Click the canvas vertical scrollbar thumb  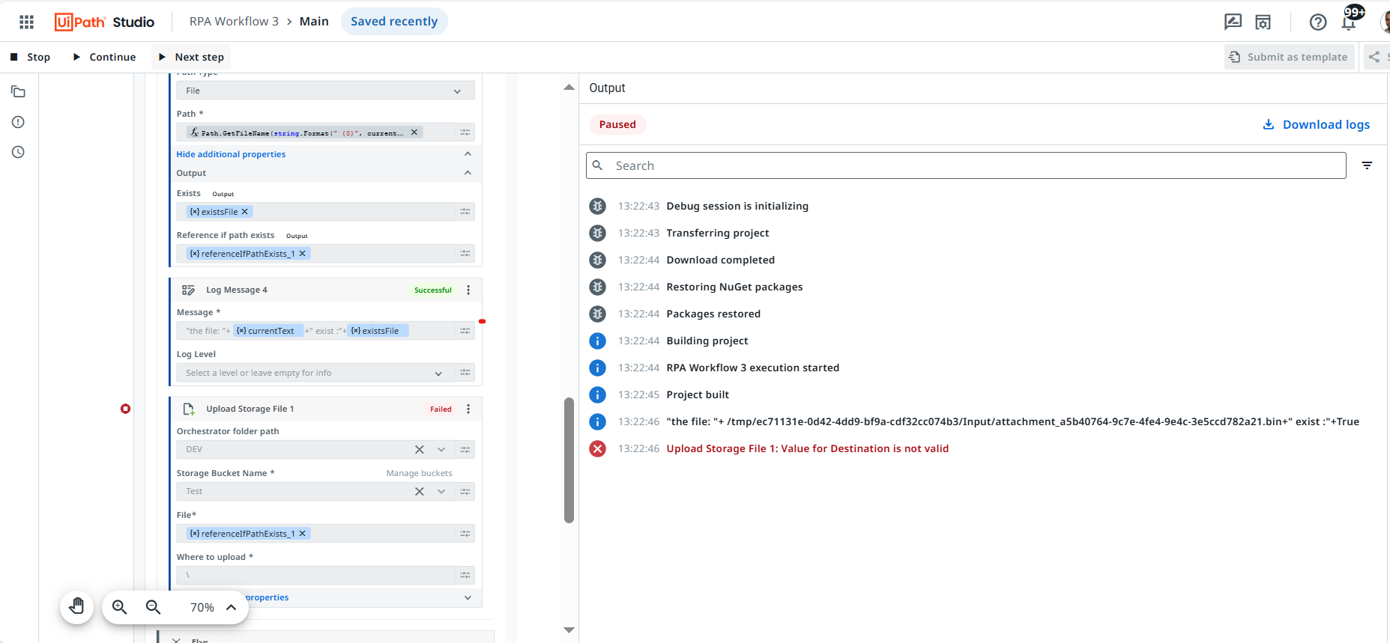pos(569,460)
